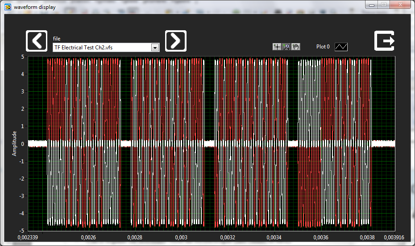
Task: Select the crosshair cursor tool in graph palette
Action: click(277, 47)
